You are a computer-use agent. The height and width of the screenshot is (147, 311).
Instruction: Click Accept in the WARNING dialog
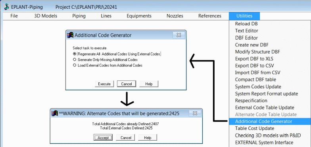(x=103, y=138)
